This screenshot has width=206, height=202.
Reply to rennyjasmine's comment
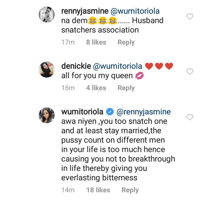(x=126, y=42)
